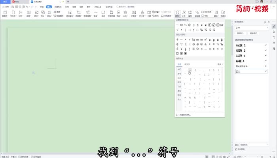Click the Page Break icon

click(21, 14)
